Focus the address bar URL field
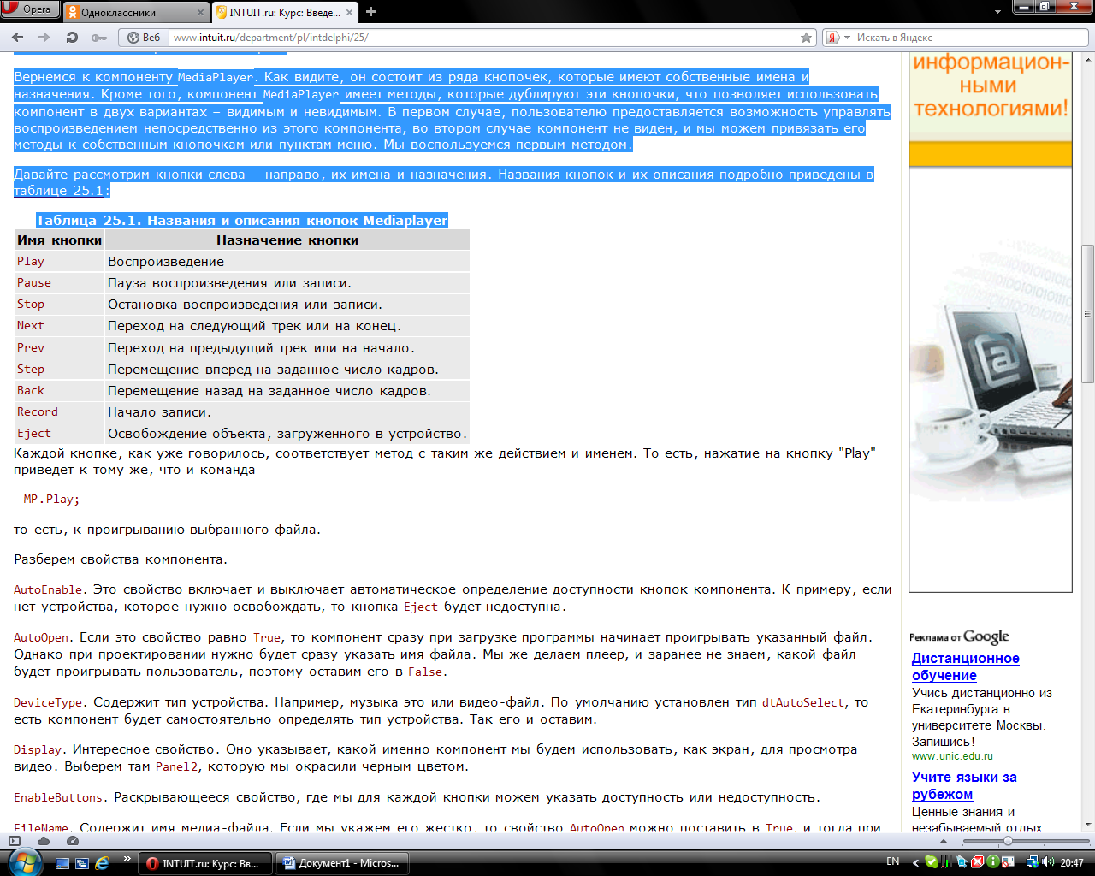1095x876 pixels. tap(483, 38)
